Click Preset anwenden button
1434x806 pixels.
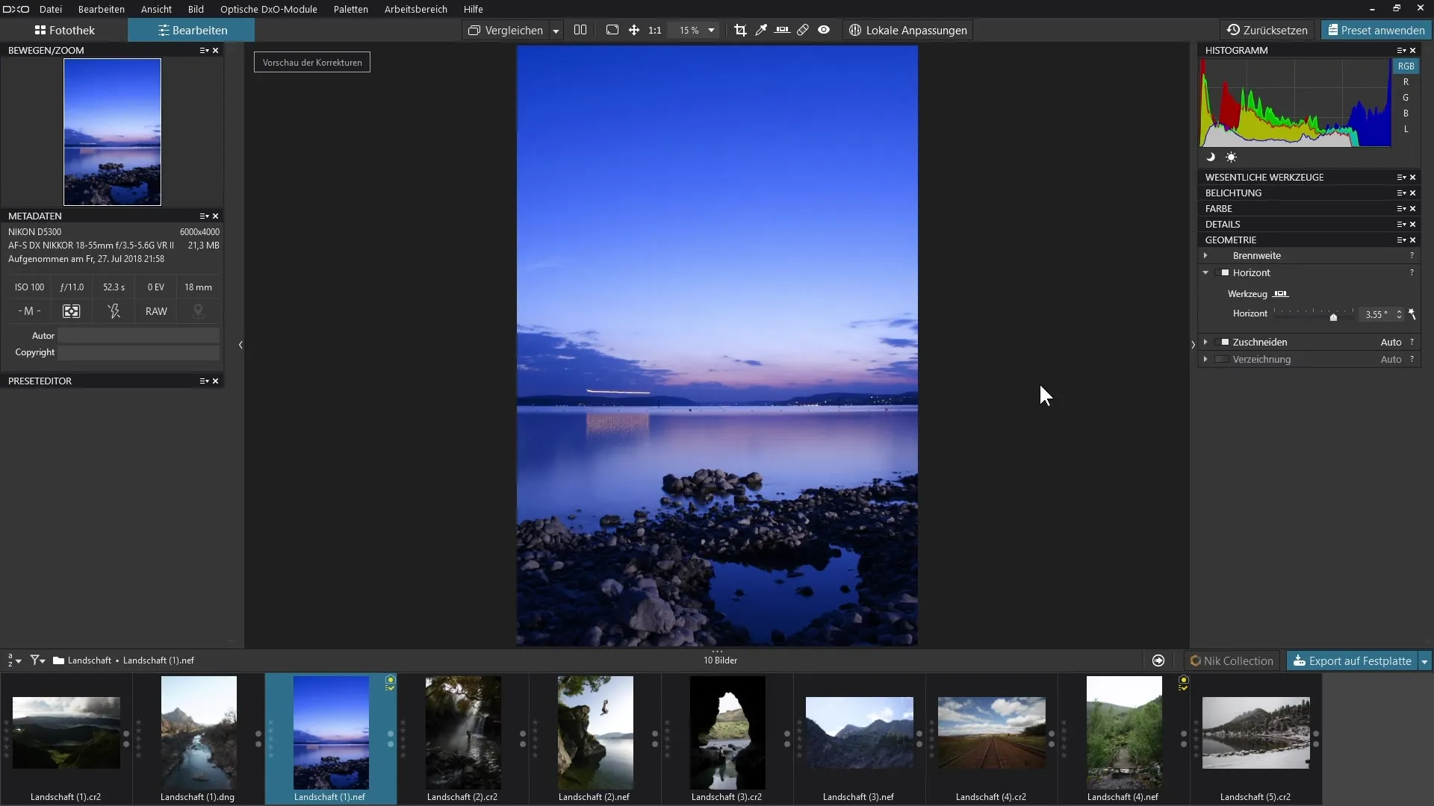(x=1376, y=30)
